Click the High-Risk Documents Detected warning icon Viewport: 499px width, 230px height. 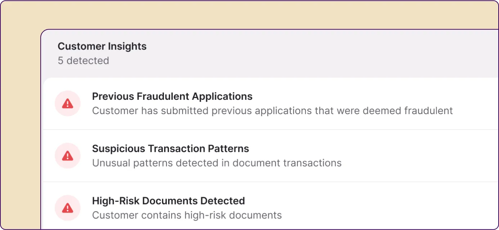(67, 208)
